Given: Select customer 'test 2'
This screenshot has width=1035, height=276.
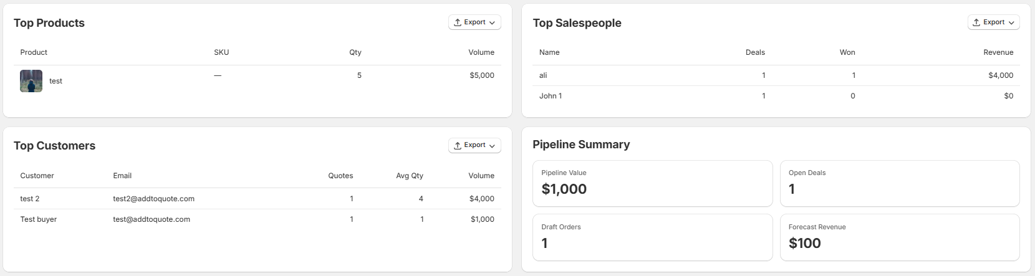Looking at the screenshot, I should pyautogui.click(x=30, y=199).
